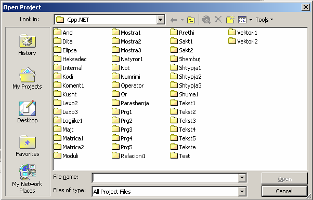Select the Tekst3 folder name
Image resolution: width=313 pixels, height=200 pixels.
pyautogui.click(x=188, y=121)
